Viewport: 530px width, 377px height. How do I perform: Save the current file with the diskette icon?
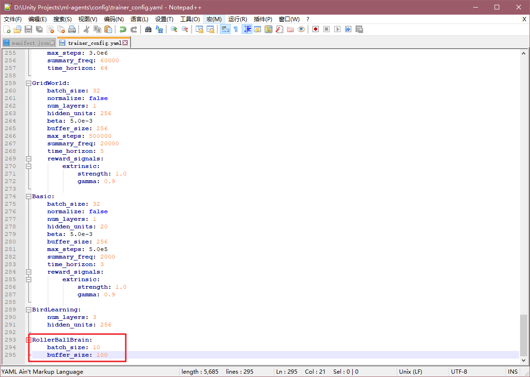tap(28, 29)
